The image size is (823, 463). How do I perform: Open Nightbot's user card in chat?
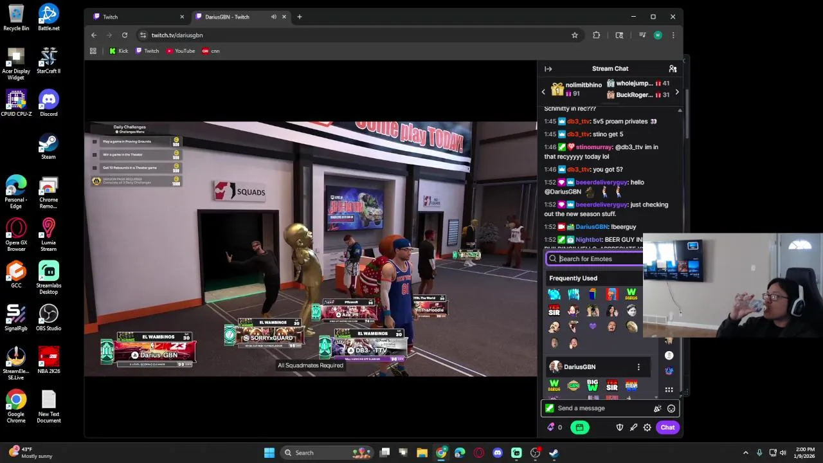(x=588, y=240)
